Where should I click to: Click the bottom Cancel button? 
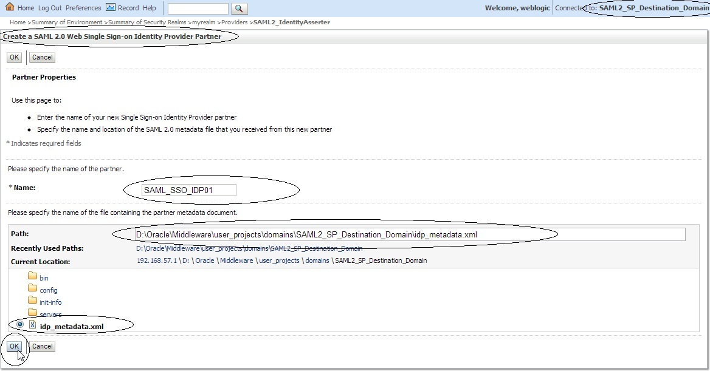[x=43, y=346]
